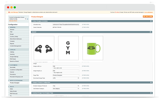Open Inventory in the sidebar

(12, 54)
